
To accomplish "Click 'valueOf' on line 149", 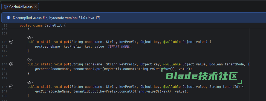I will tap(153, 91).
